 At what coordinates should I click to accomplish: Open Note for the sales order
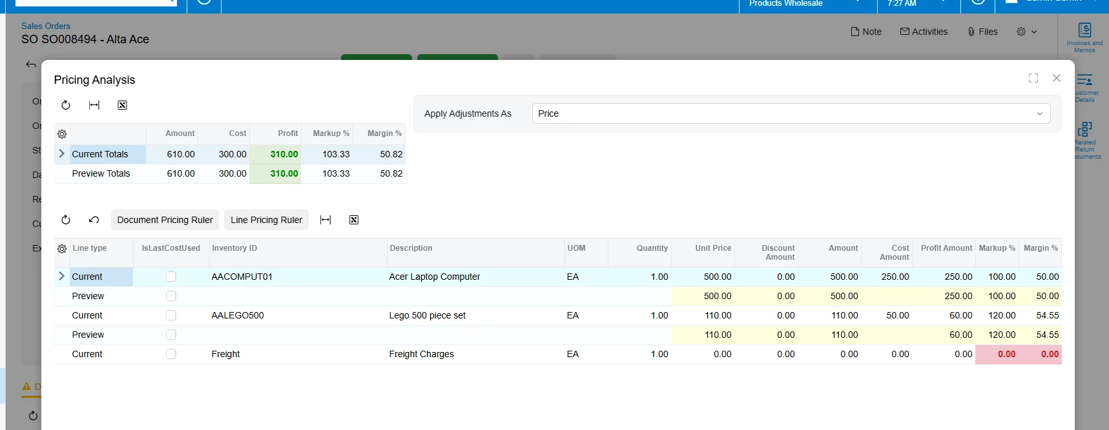click(866, 32)
